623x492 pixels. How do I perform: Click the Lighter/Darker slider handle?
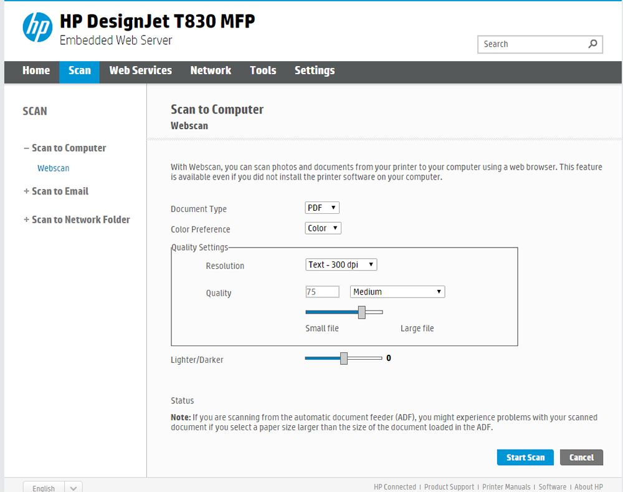(x=343, y=358)
